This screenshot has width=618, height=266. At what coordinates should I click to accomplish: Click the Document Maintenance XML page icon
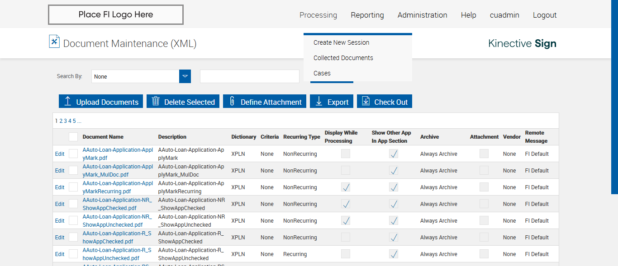click(54, 42)
